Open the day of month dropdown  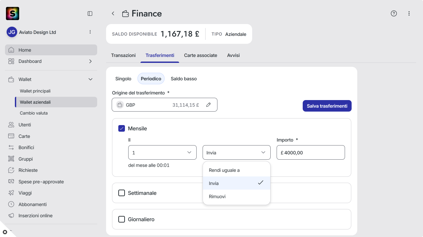click(162, 152)
